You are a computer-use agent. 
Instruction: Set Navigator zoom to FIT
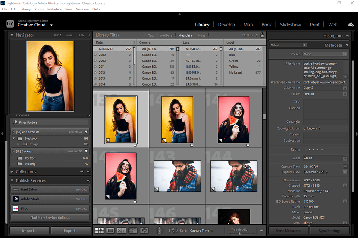(57, 35)
